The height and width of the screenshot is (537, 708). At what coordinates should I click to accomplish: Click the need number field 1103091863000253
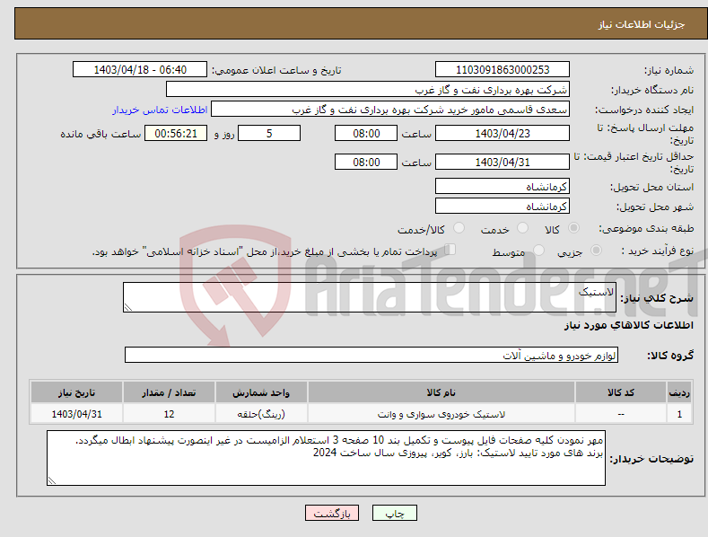click(503, 70)
